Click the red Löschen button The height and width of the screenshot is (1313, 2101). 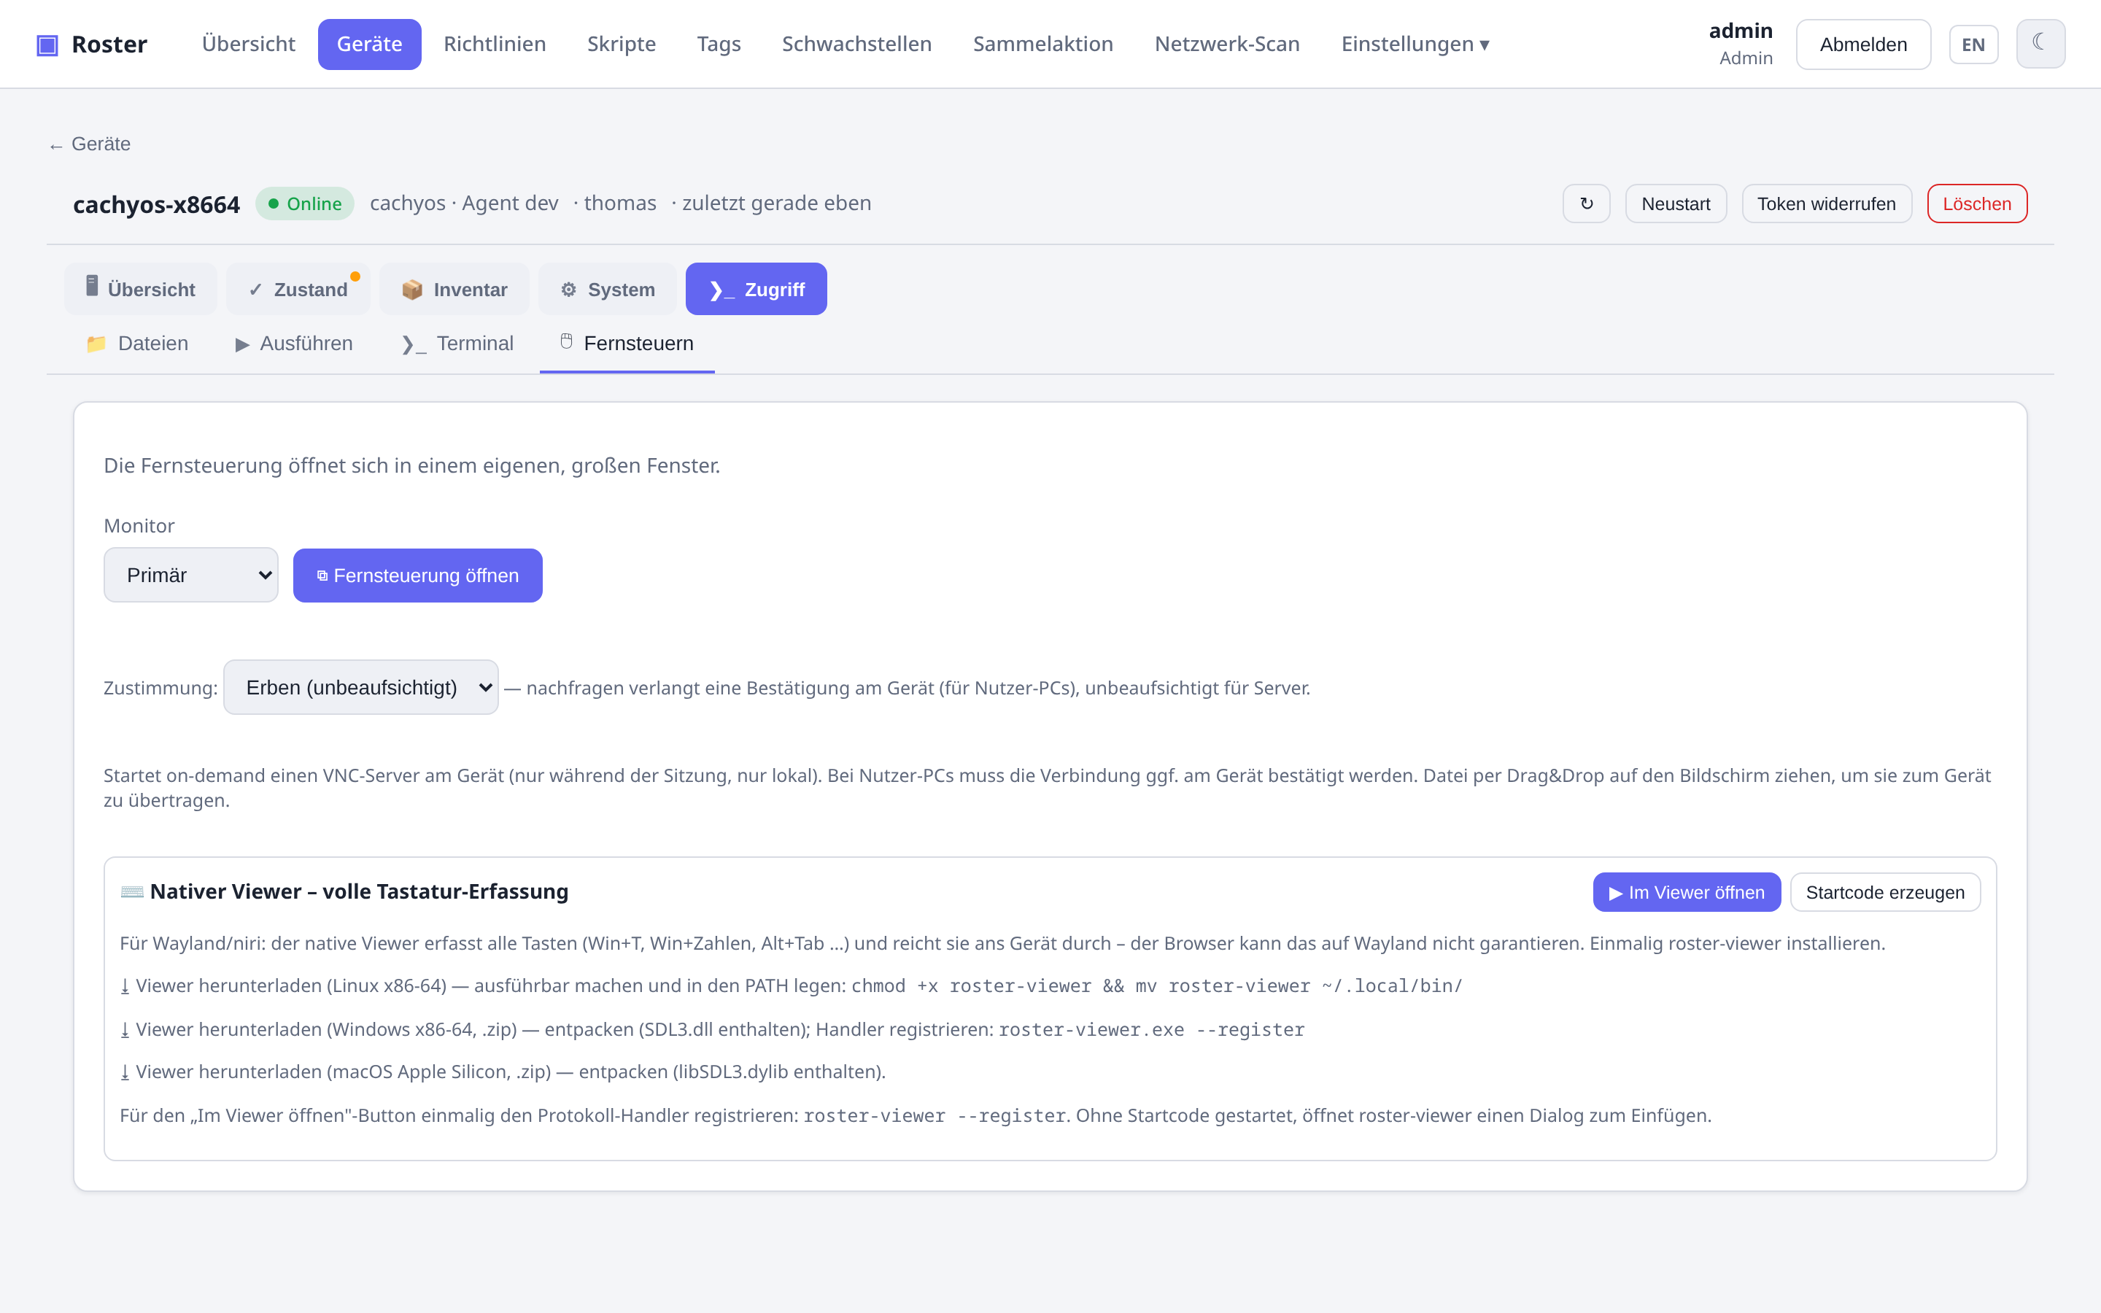pyautogui.click(x=1977, y=204)
